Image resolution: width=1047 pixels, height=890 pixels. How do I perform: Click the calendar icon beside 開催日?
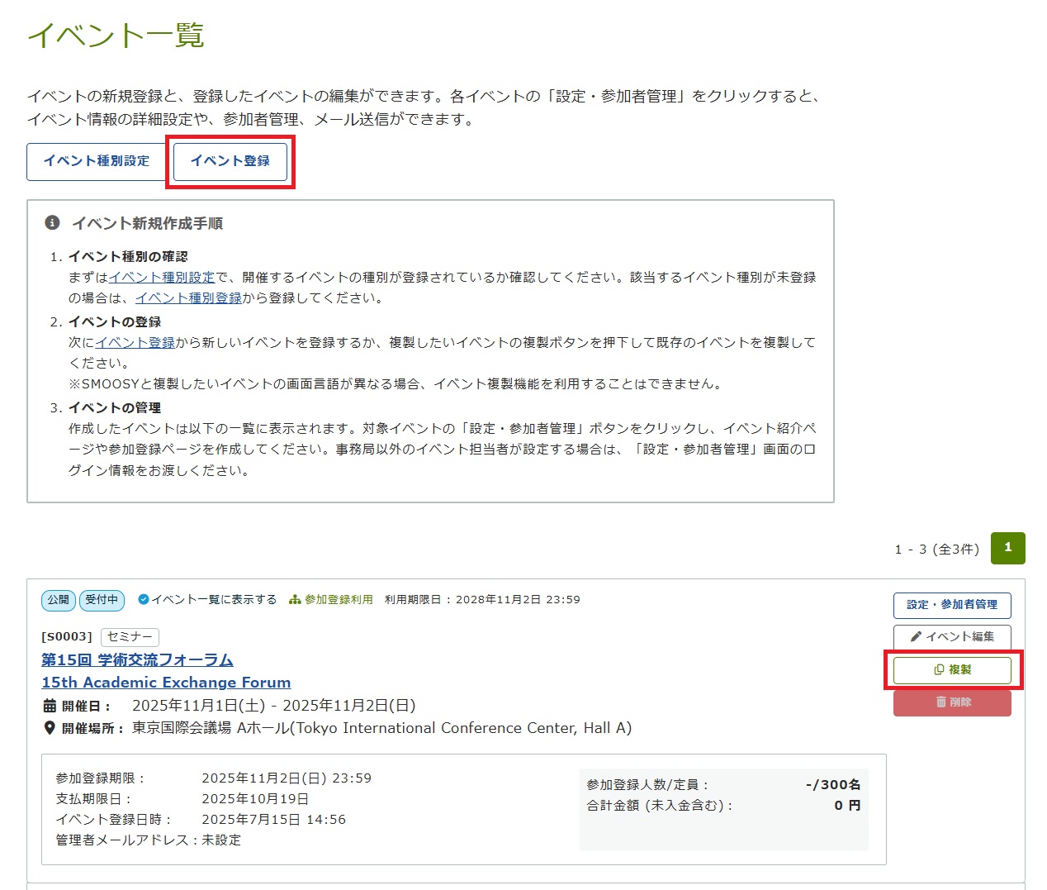click(x=50, y=706)
